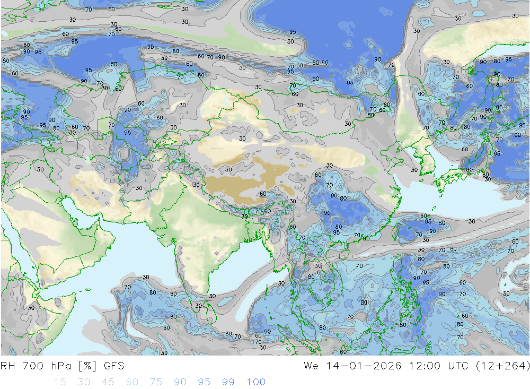Viewport: 530px width, 389px height.
Task: Select the 90 value in the legend scale
Action: 180,382
